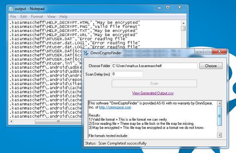Viewport: 236px width, 153px height.
Task: Click OmniCryptoFinder info box scroll up arrow
Action: 219,104
